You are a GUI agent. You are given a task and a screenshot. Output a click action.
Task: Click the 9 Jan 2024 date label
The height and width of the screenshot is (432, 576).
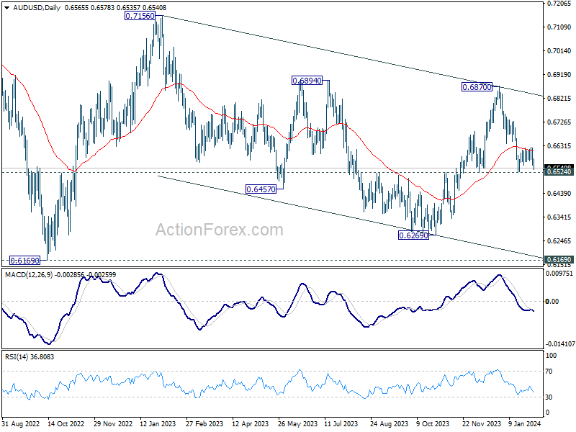click(525, 423)
